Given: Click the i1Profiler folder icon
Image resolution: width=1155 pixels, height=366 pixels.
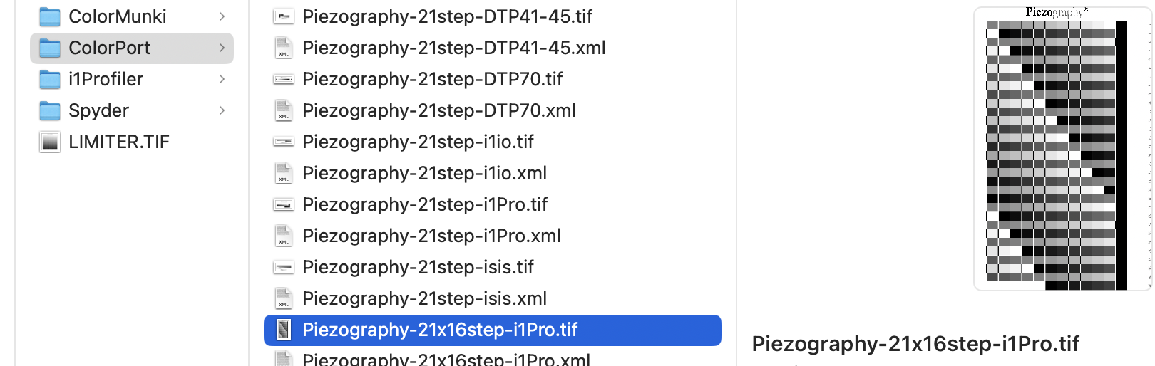Looking at the screenshot, I should tap(50, 79).
